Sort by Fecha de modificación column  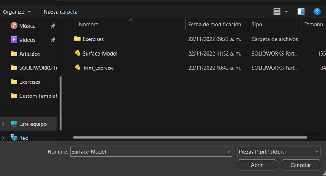tap(214, 25)
